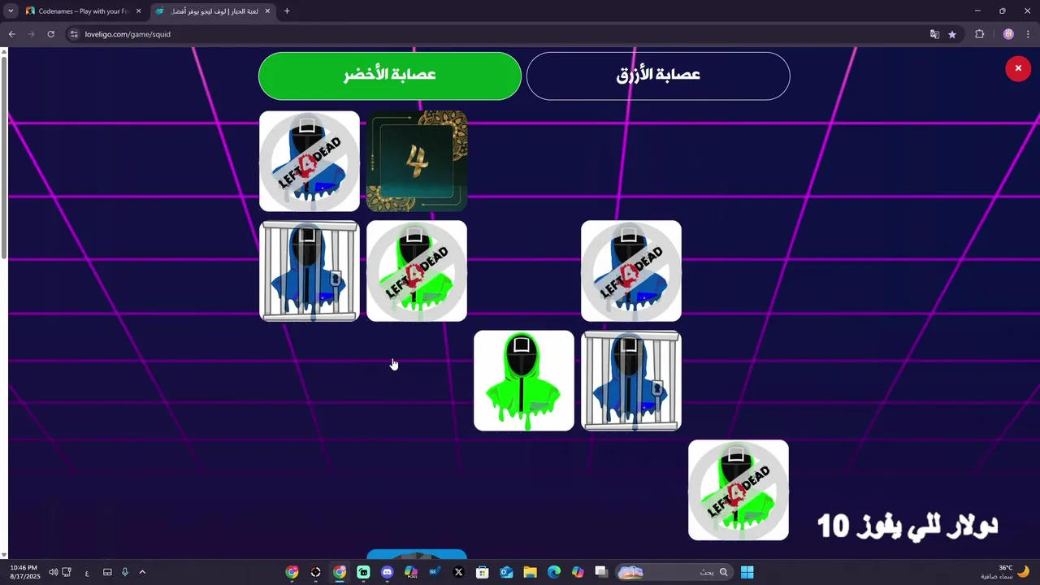Open File Explorer from the taskbar

[530, 572]
